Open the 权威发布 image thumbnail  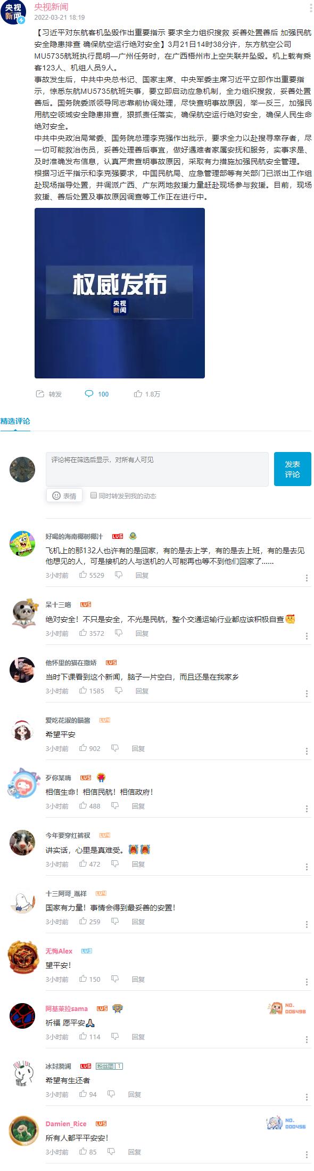pos(120,293)
